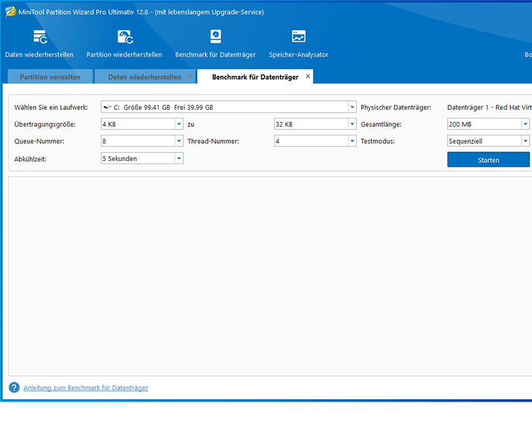Close the Daten wiederherstellen tab
532x436 pixels.
(190, 77)
